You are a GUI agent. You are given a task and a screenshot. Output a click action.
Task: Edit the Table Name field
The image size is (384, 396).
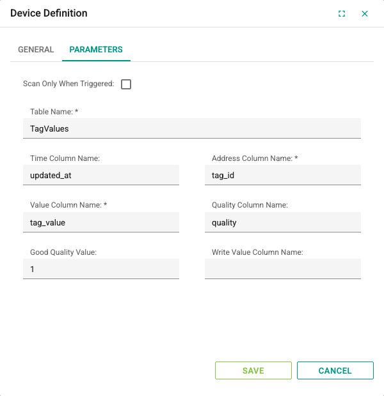click(x=192, y=128)
